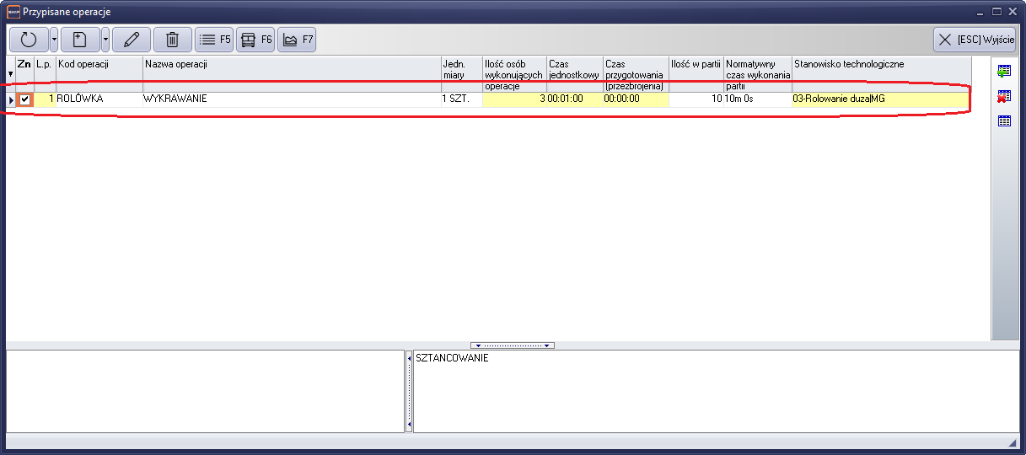Open the F5 list view button

(214, 40)
